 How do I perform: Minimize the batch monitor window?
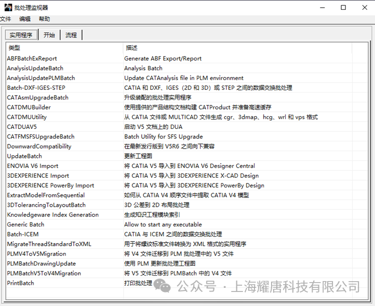[x=323, y=8]
